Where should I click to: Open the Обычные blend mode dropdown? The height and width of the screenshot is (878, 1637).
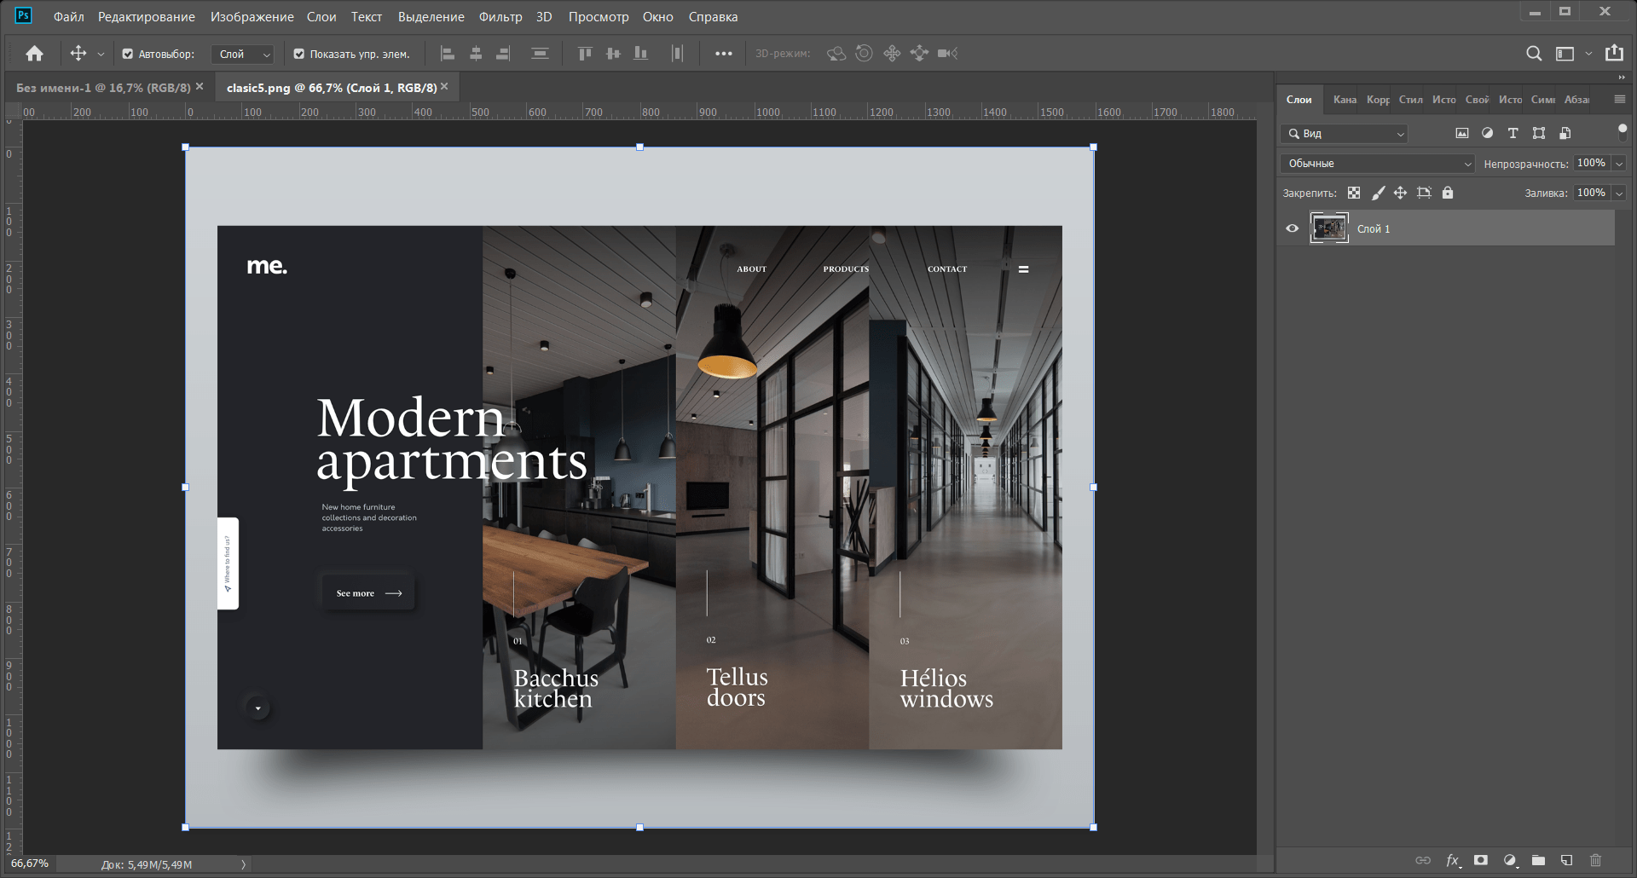point(1377,164)
